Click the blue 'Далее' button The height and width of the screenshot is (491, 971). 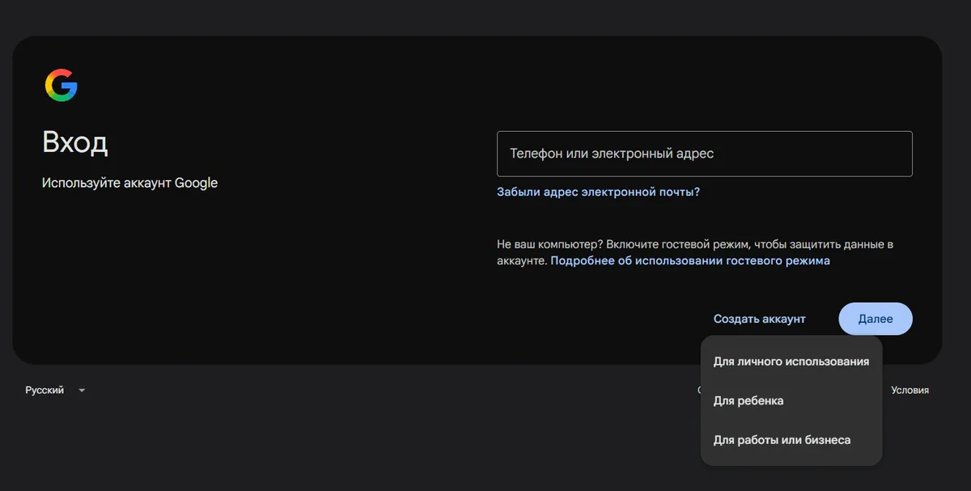876,319
